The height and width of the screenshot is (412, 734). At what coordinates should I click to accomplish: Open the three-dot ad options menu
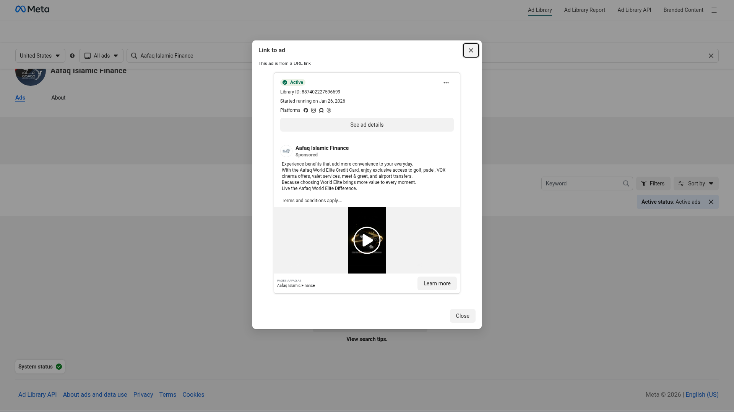(x=446, y=83)
